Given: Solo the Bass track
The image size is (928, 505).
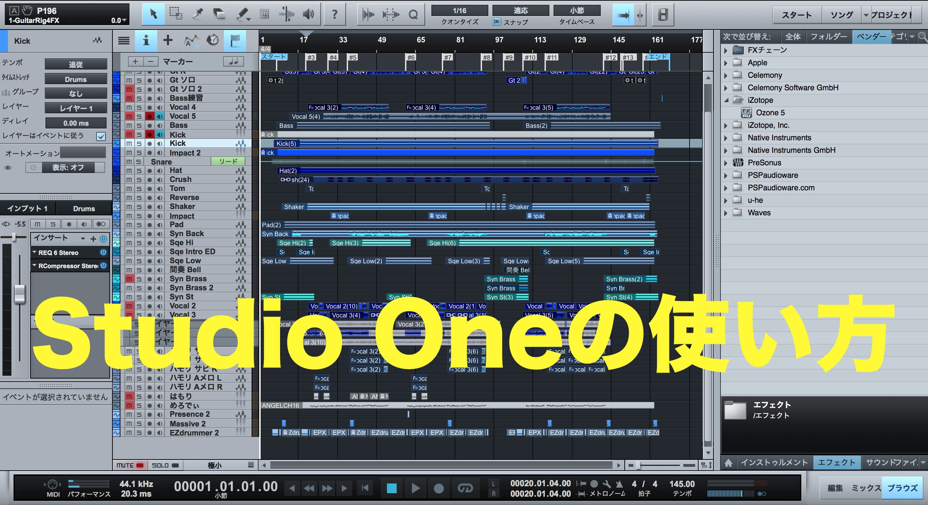Looking at the screenshot, I should [x=139, y=125].
